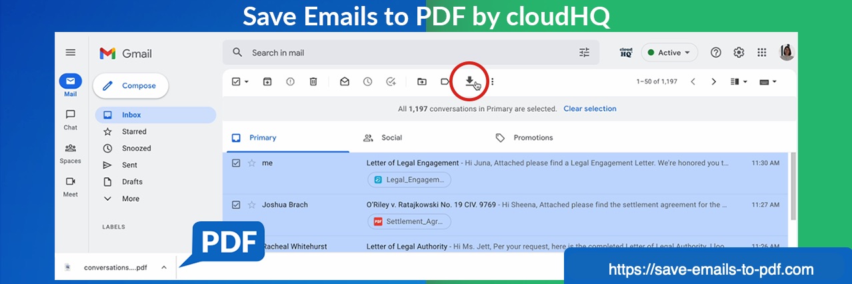Open the Settlement_Agr... PDF attachment chip
Image resolution: width=852 pixels, height=284 pixels.
[409, 221]
